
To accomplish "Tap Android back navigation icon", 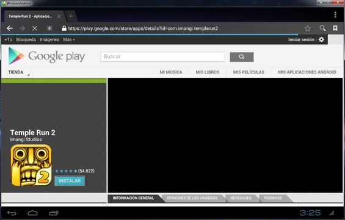I will pyautogui.click(x=12, y=213).
